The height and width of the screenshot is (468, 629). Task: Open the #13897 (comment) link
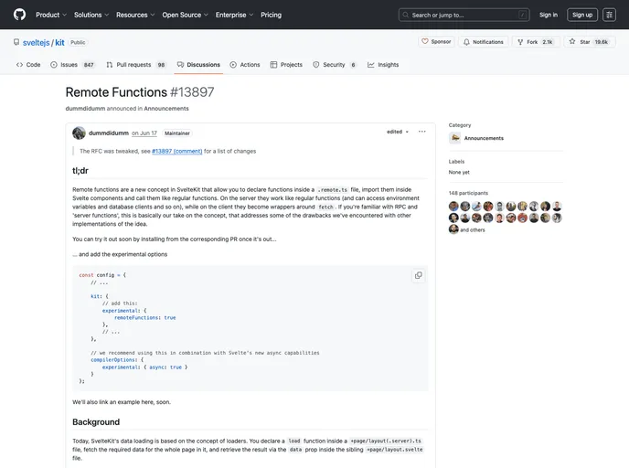tap(177, 151)
